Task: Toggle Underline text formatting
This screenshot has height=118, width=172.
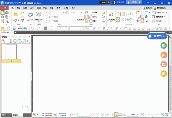Action: [x=112, y=28]
